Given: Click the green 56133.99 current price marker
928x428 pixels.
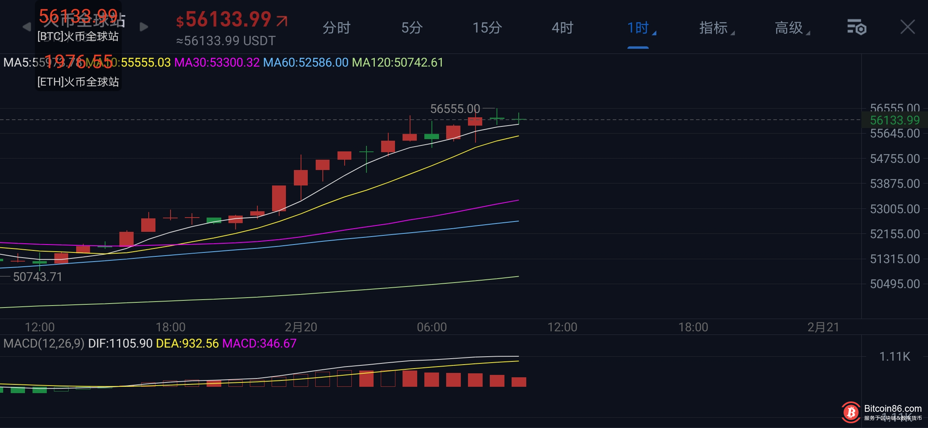Looking at the screenshot, I should tap(894, 120).
